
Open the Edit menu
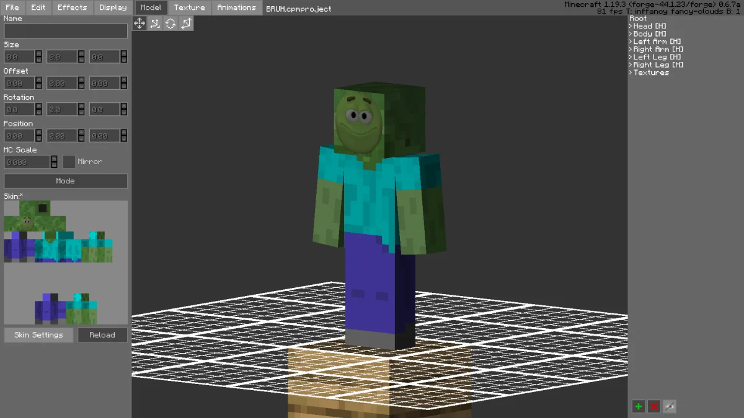pyautogui.click(x=38, y=7)
